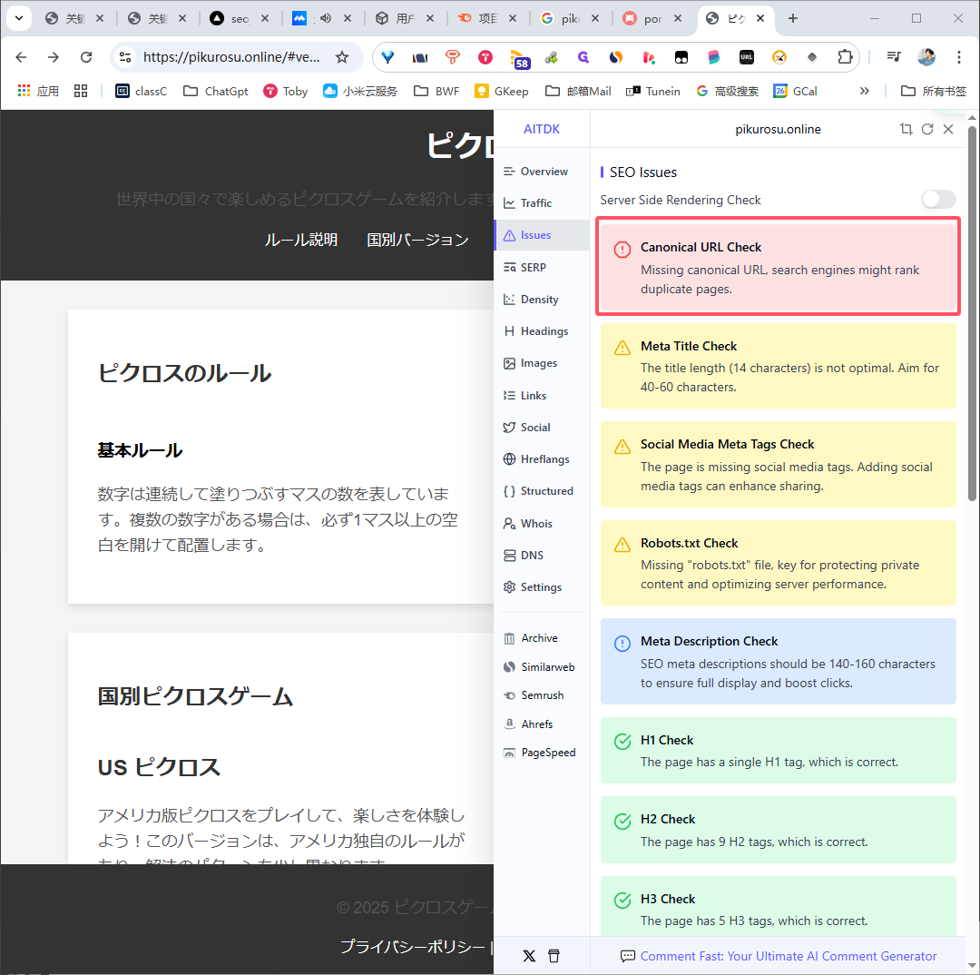Open the 应用 apps shortcut
The height and width of the screenshot is (975, 980).
pyautogui.click(x=38, y=92)
